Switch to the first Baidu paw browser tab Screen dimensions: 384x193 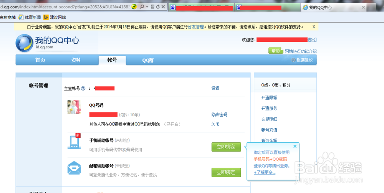[201, 8]
